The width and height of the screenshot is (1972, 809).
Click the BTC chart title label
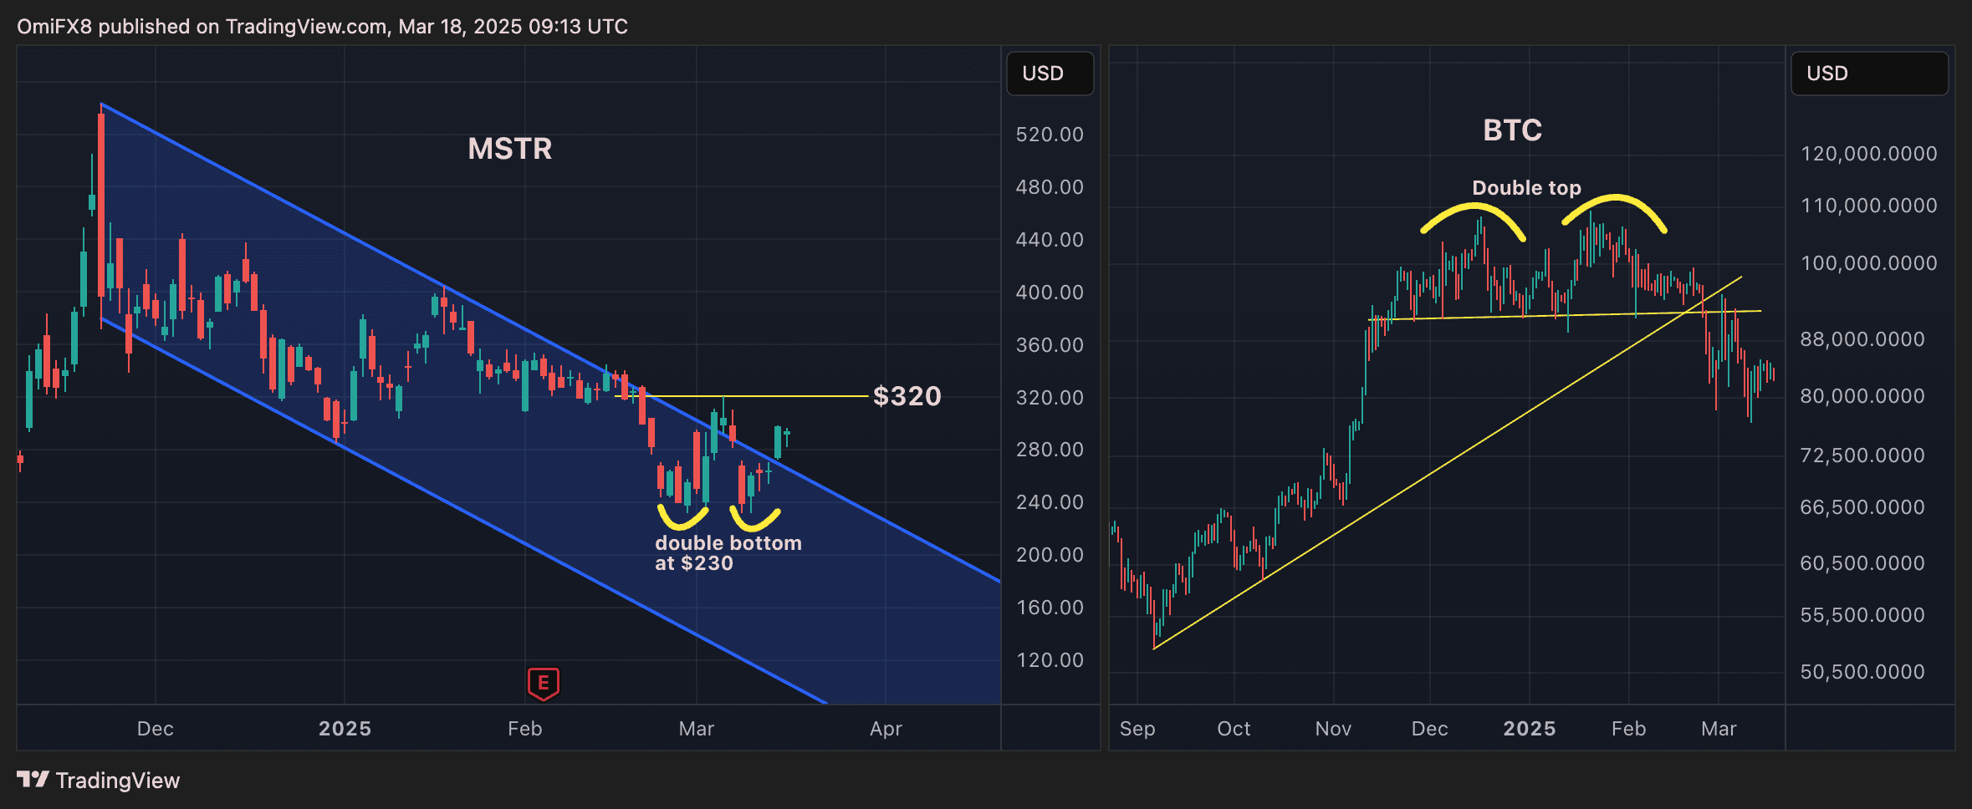1512,130
